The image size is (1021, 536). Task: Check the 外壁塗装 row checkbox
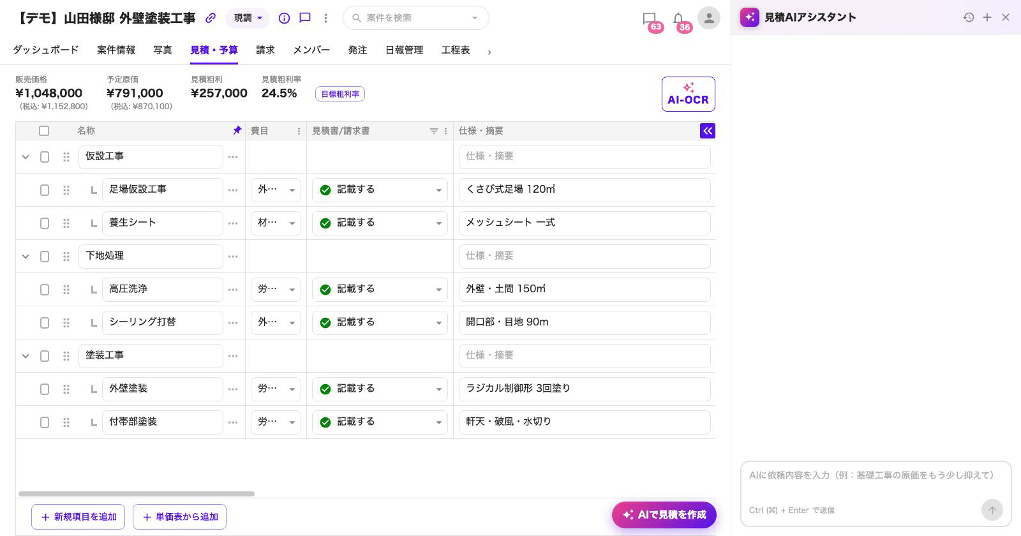point(45,389)
